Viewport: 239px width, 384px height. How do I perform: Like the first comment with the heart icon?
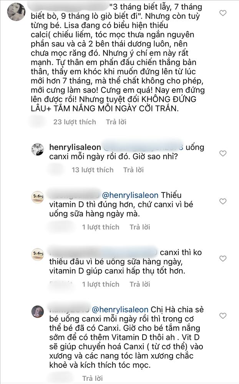(223, 13)
